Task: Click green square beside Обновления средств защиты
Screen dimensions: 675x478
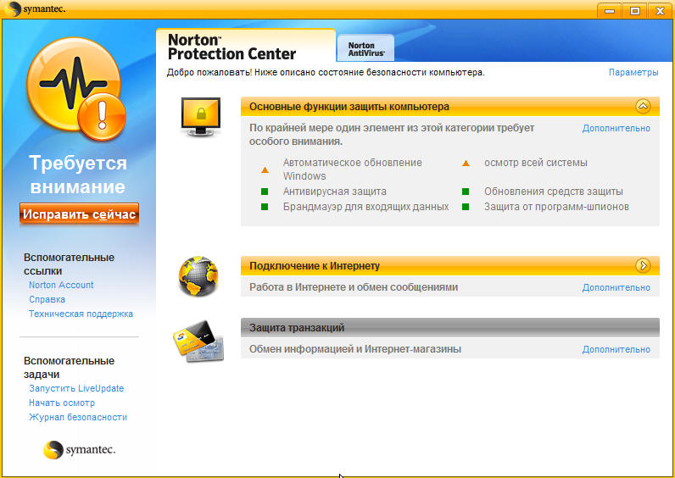Action: (x=466, y=192)
